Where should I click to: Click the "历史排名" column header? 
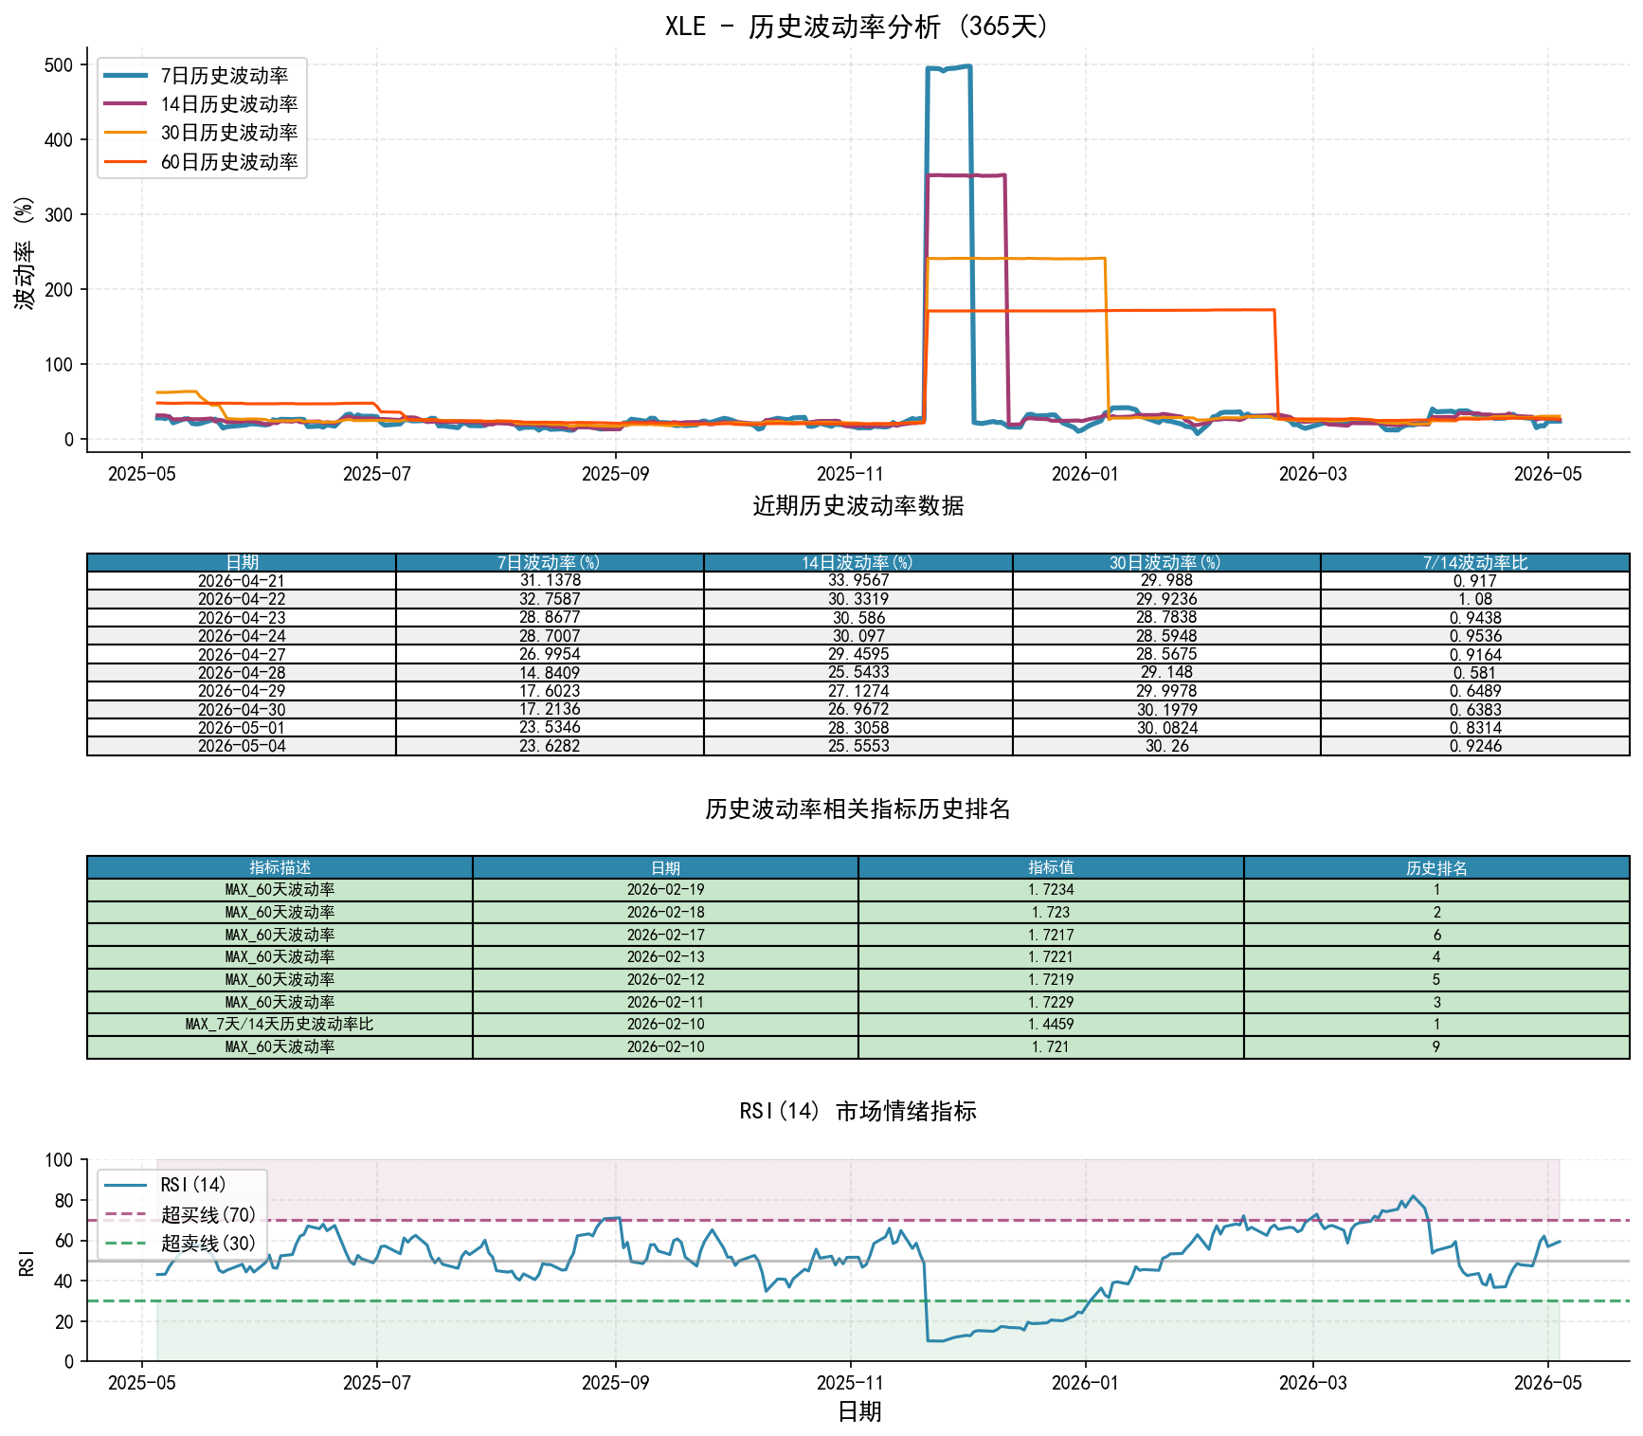pyautogui.click(x=1436, y=867)
